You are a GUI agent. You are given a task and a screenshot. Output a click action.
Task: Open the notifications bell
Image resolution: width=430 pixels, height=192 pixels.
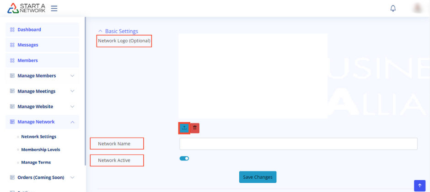coord(393,8)
